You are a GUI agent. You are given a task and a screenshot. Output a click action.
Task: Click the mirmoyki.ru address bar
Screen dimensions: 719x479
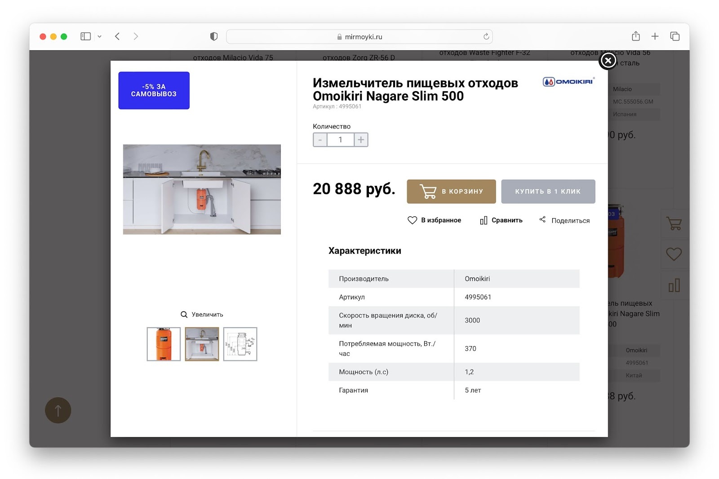359,36
